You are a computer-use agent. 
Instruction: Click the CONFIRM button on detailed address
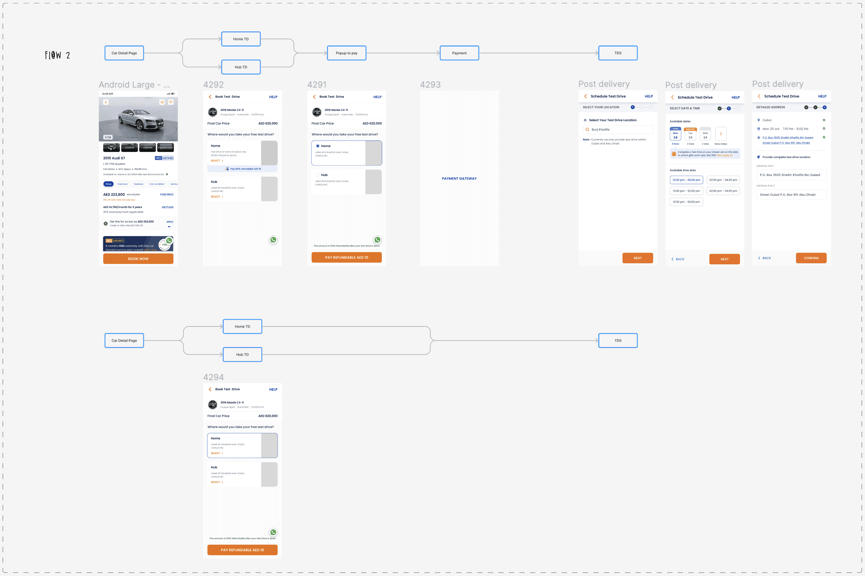pos(811,258)
